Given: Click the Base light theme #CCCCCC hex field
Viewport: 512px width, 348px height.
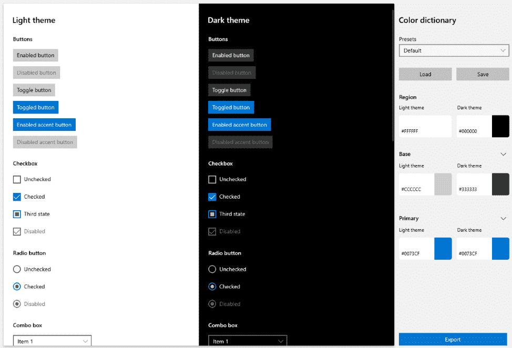Looking at the screenshot, I should click(x=416, y=189).
